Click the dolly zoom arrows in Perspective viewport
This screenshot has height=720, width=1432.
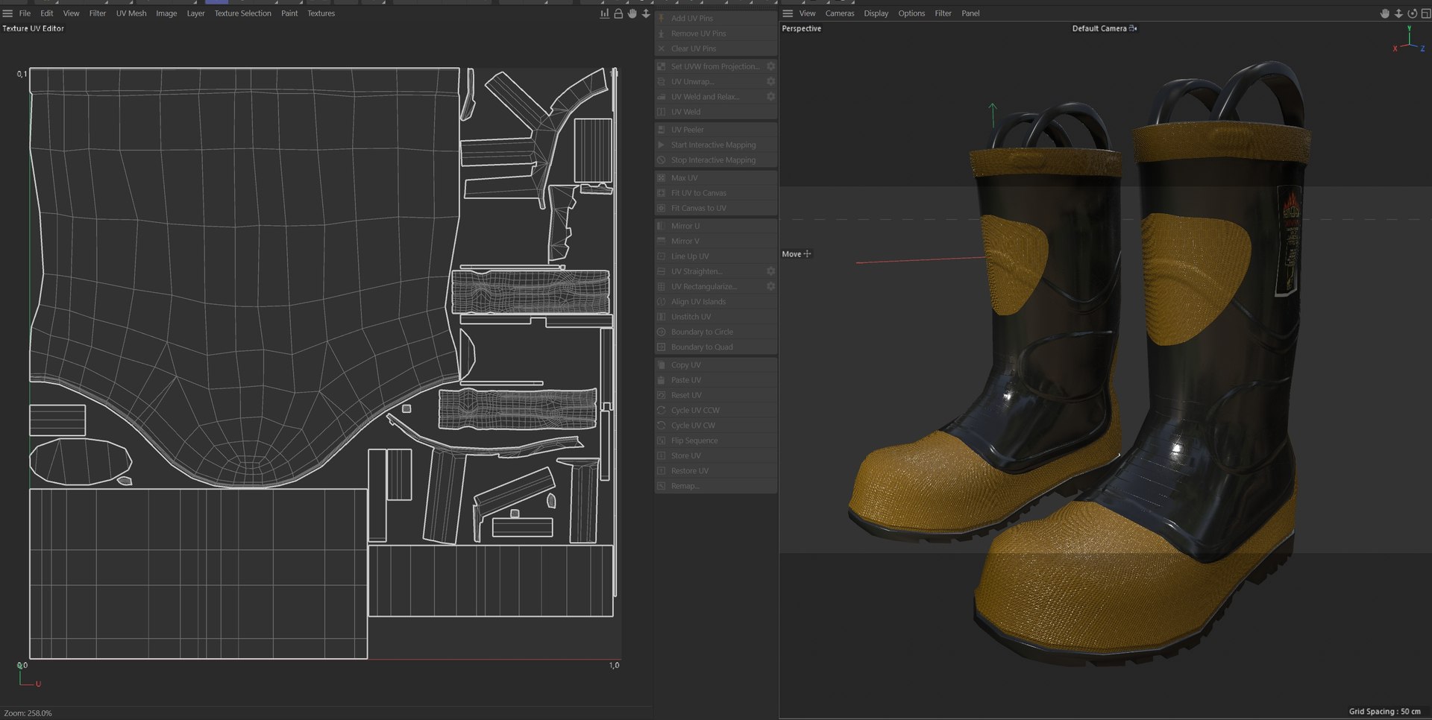pyautogui.click(x=1398, y=13)
